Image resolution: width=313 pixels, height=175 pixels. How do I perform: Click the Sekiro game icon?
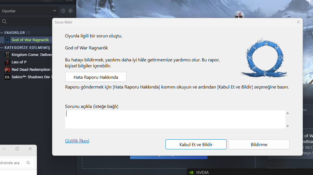7,77
